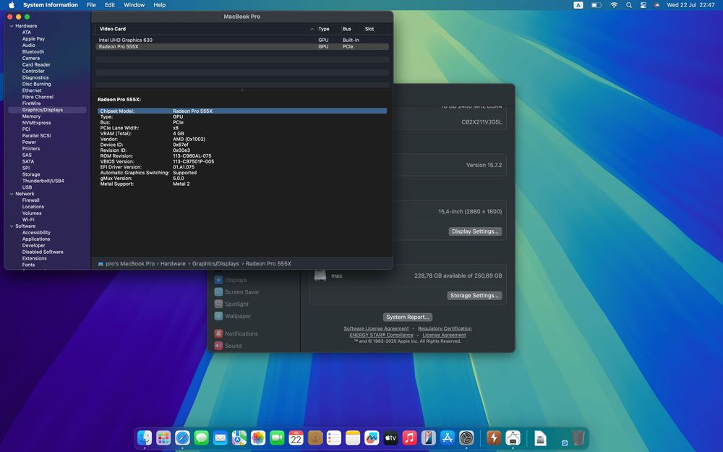Open Messages app in the Dock

coord(202,438)
